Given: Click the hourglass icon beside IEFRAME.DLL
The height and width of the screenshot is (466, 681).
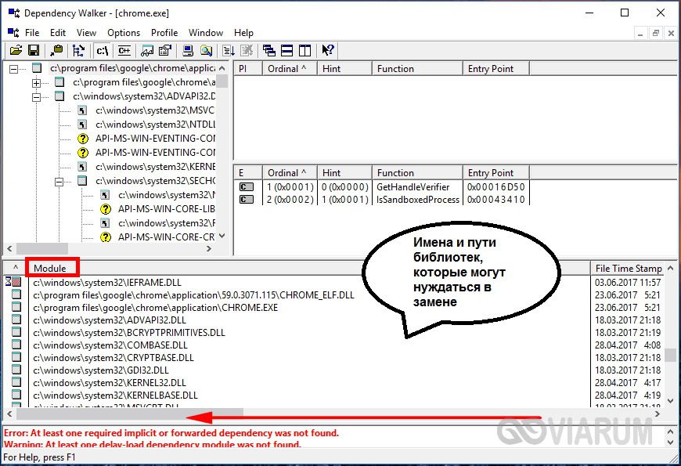Looking at the screenshot, I should 13,282.
